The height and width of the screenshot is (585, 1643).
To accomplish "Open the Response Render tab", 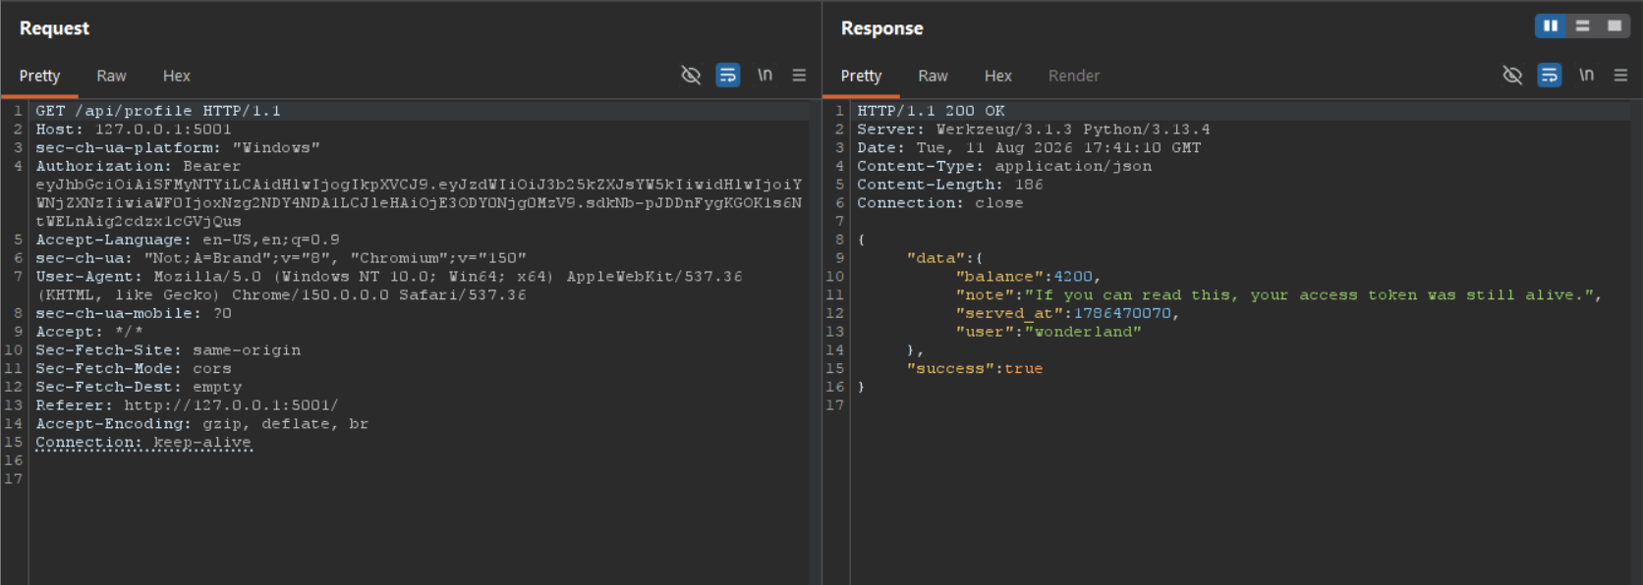I will [1074, 76].
